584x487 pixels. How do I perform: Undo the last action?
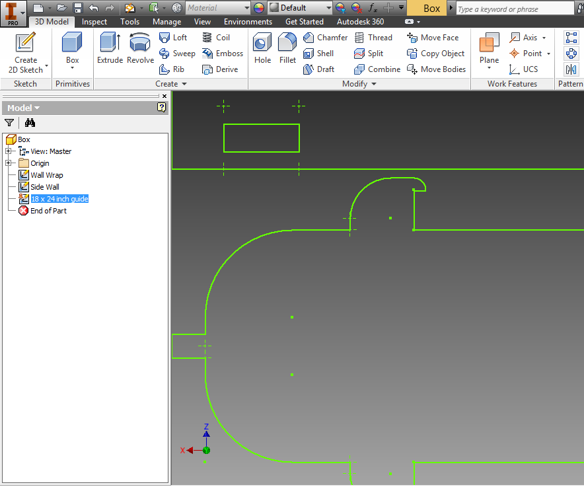tap(94, 8)
